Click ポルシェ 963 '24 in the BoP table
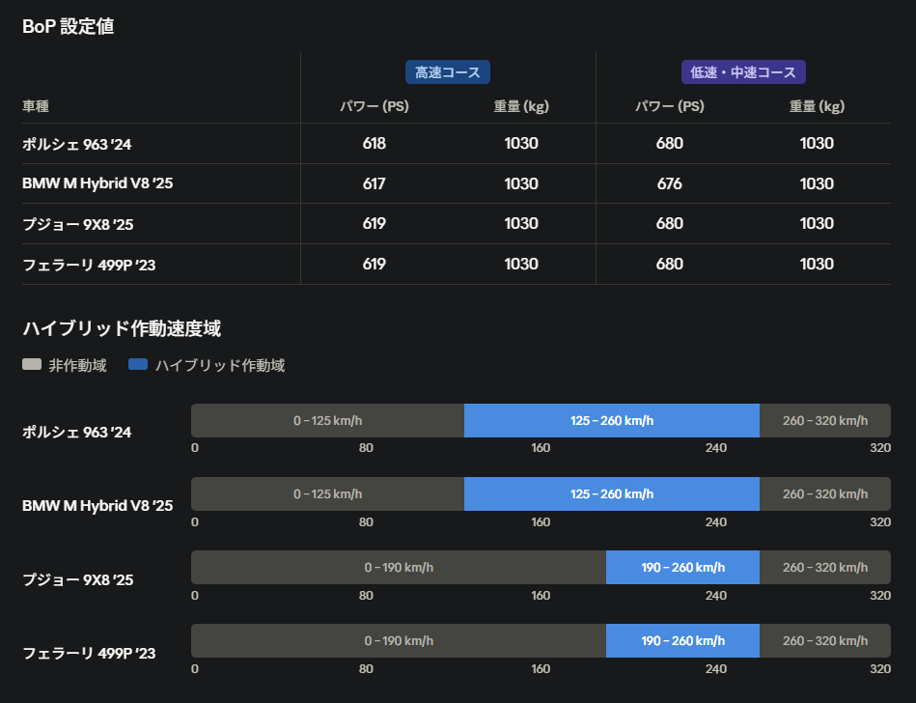 (76, 144)
